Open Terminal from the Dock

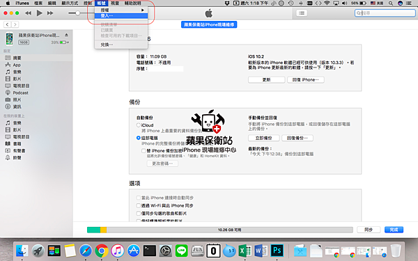149,251
